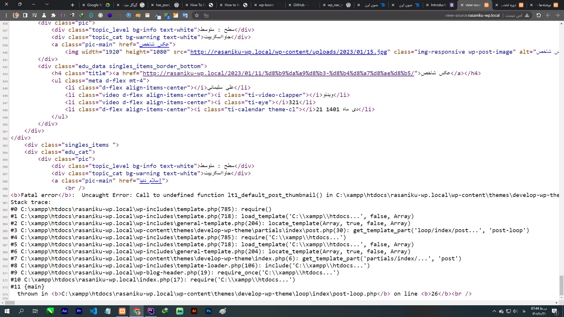
Task: Click the Google Translate extension icon
Action: click(x=185, y=15)
